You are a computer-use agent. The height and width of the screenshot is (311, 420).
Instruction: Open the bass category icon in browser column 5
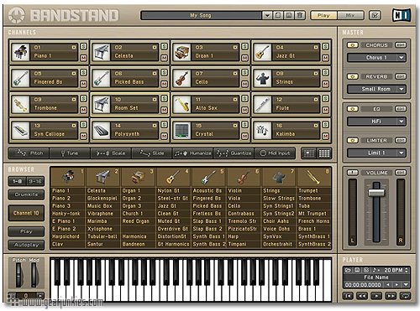pyautogui.click(x=208, y=177)
